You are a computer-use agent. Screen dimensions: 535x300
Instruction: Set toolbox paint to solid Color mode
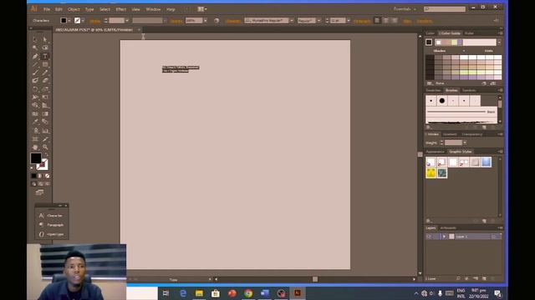pos(33,176)
